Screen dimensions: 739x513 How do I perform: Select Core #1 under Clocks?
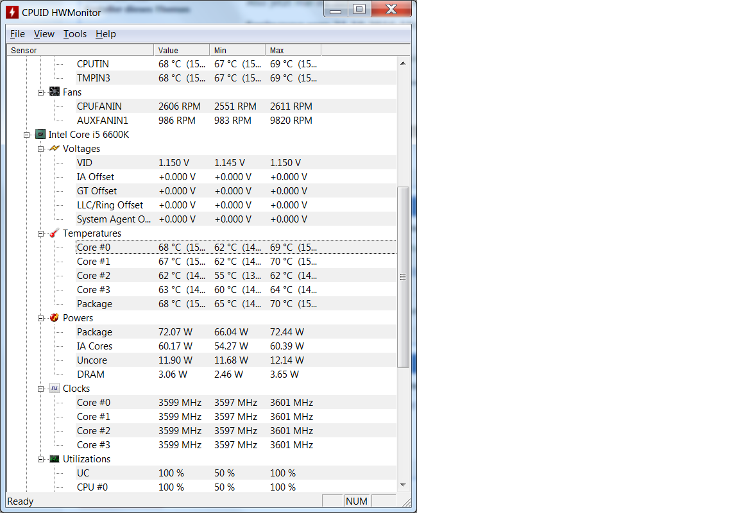click(x=235, y=417)
